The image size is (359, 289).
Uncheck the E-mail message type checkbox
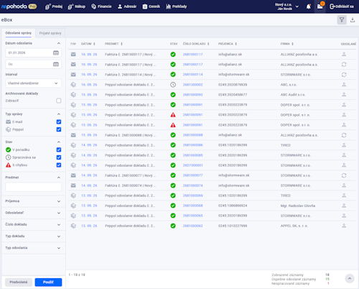tap(59, 121)
